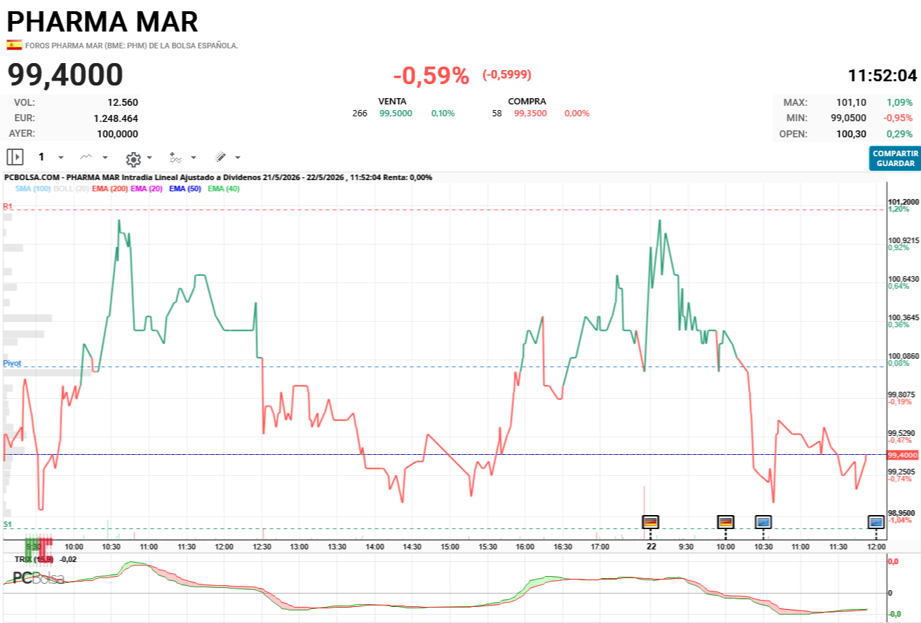The image size is (921, 623).
Task: Click the COMPARTIR GUARDAR button
Action: pyautogui.click(x=895, y=158)
